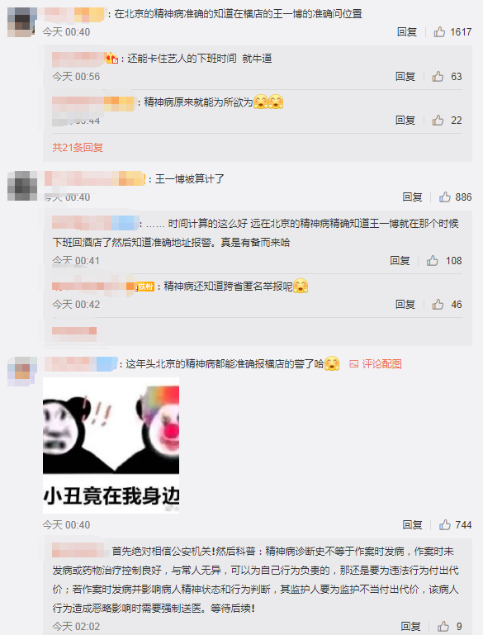Screen dimensions: 483x635
Task: Reply to the comment posted at 00:41
Action: [400, 261]
